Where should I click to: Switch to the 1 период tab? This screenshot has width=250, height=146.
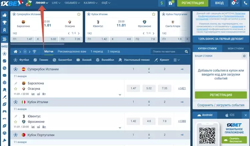(x=97, y=51)
